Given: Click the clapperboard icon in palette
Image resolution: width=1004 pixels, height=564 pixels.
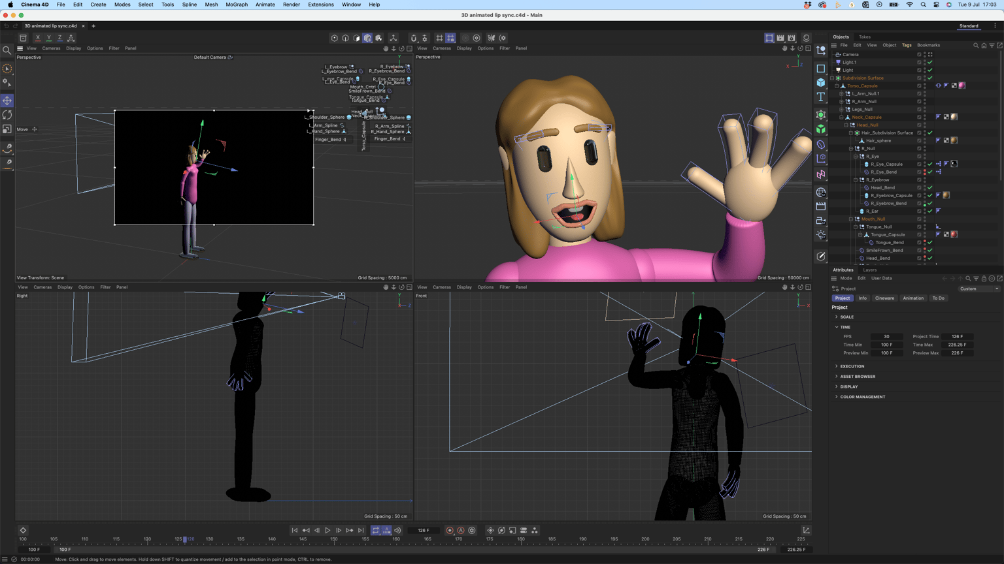Looking at the screenshot, I should point(821,206).
